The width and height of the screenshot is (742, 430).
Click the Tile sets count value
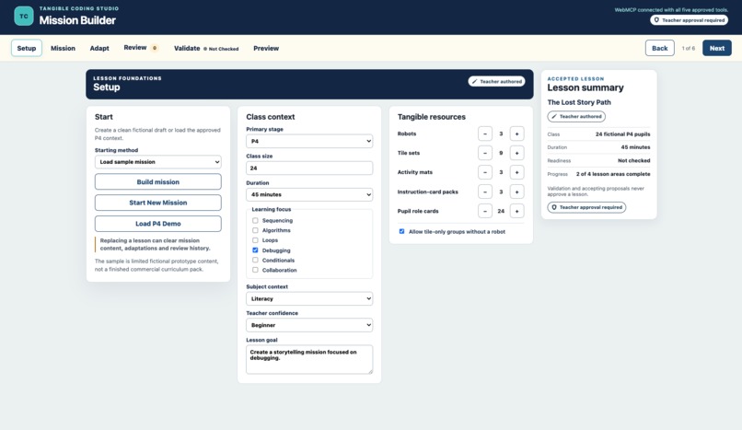(x=501, y=153)
